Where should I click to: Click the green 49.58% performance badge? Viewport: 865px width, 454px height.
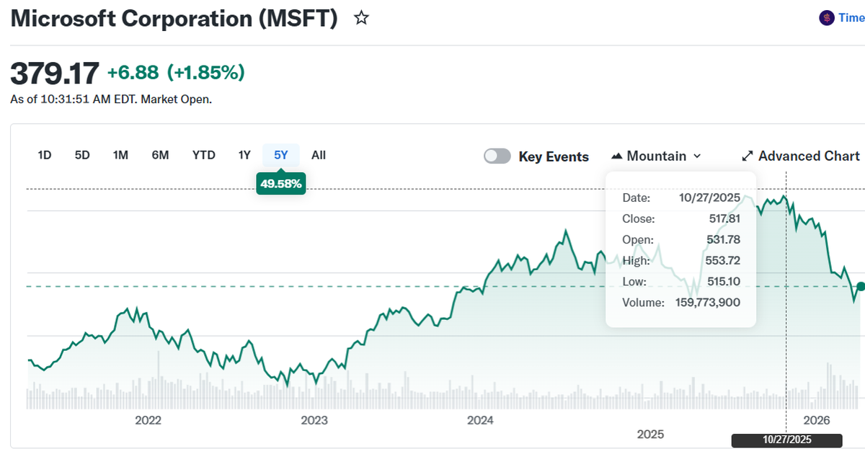(282, 184)
